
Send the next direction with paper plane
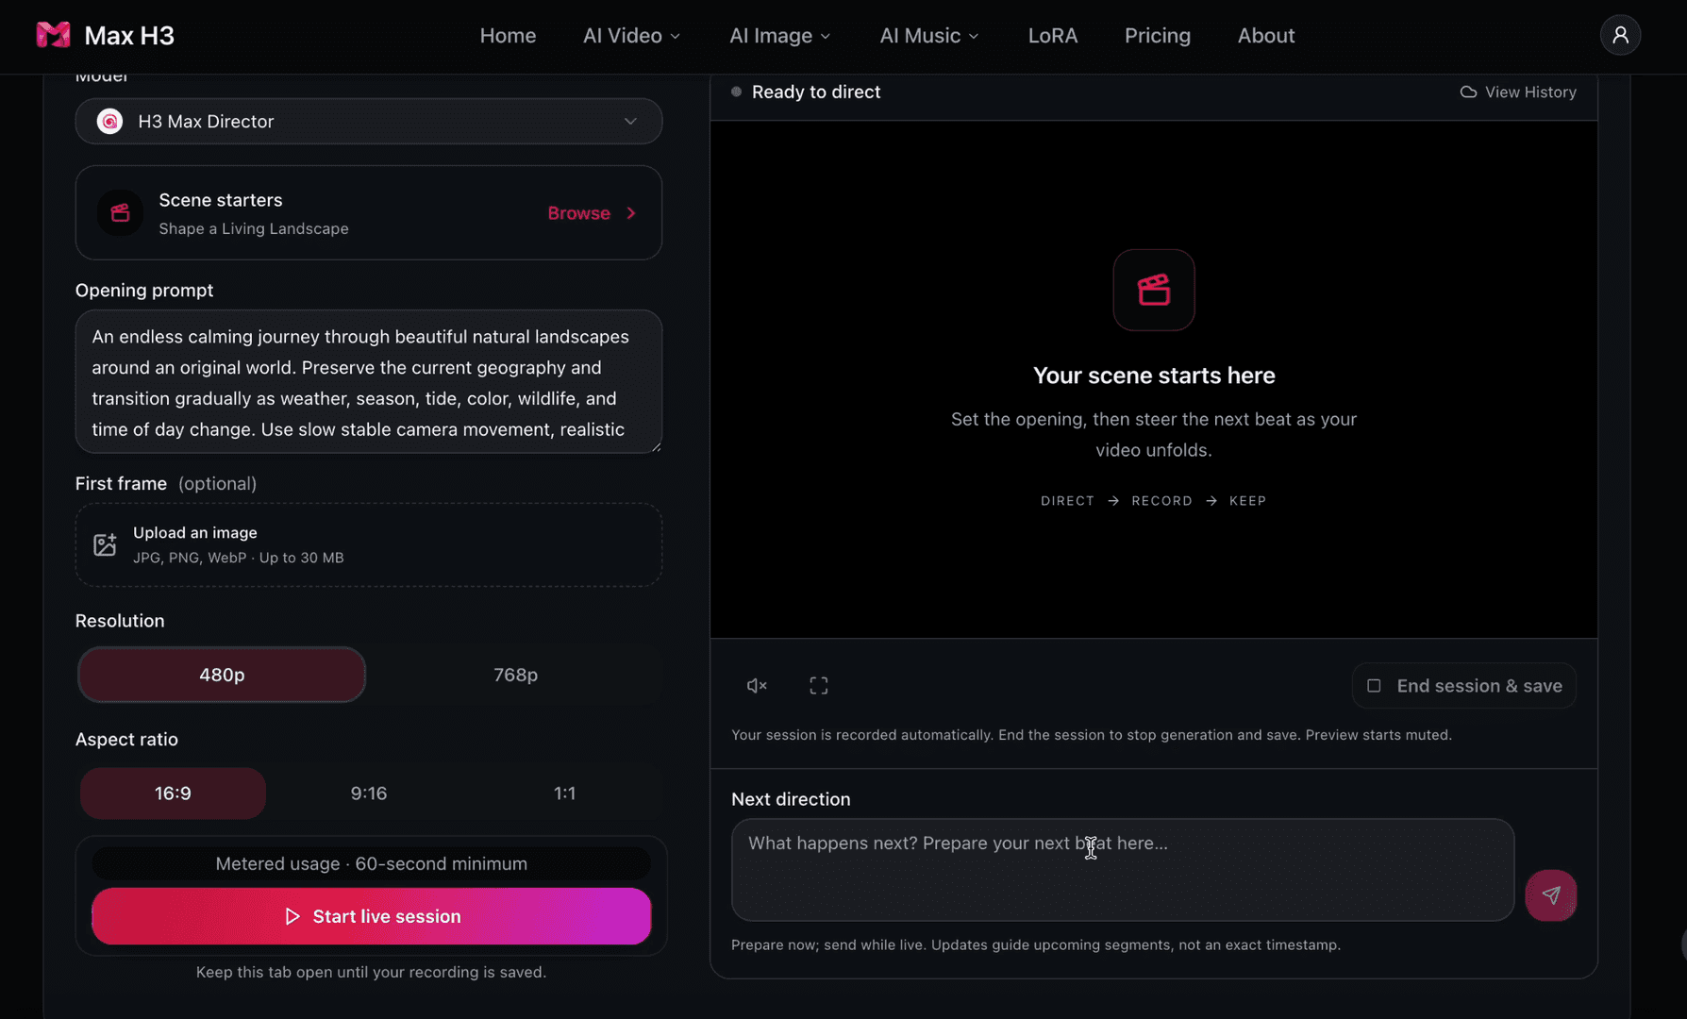coord(1551,895)
